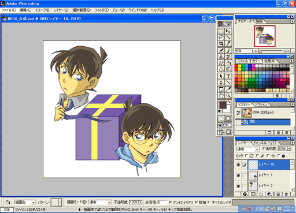Toggle lock all checkbox
The width and height of the screenshot is (296, 213).
click(279, 156)
